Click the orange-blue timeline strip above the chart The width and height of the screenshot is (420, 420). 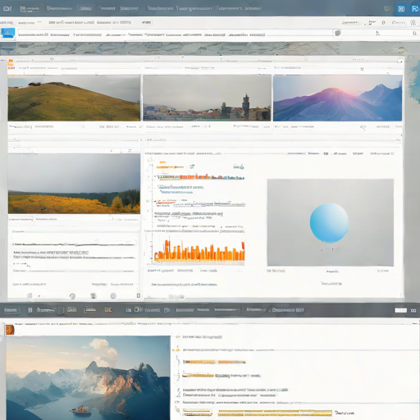[x=201, y=177]
